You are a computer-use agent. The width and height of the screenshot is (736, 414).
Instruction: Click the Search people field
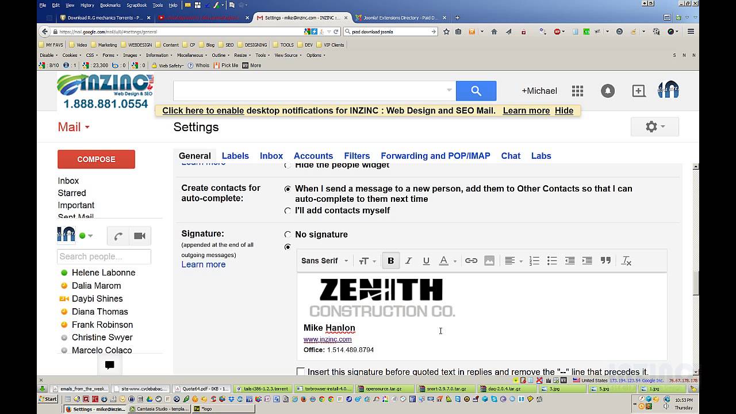point(104,256)
